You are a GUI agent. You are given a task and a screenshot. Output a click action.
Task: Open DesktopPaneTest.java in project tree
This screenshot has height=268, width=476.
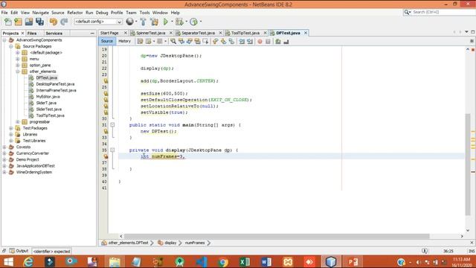pyautogui.click(x=55, y=84)
